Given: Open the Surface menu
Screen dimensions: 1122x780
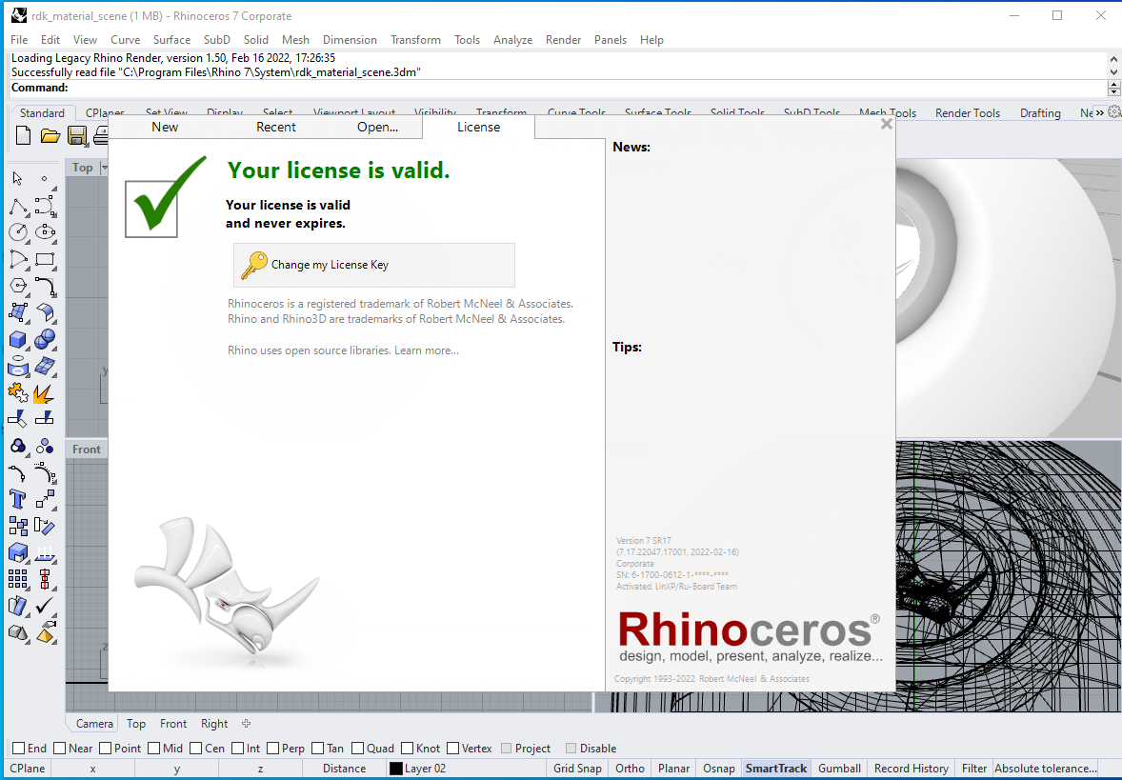Looking at the screenshot, I should point(171,40).
